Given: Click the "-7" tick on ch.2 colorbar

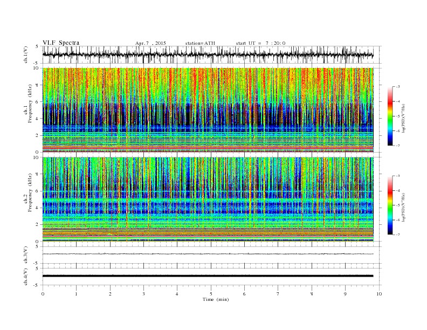Looking at the screenshot, I should point(398,235).
